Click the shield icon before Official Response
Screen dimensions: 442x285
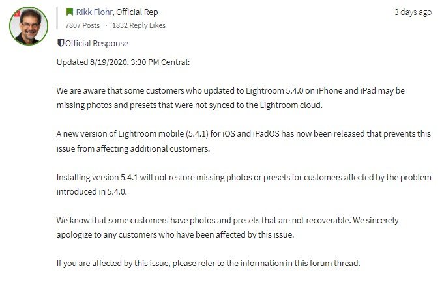click(x=61, y=43)
